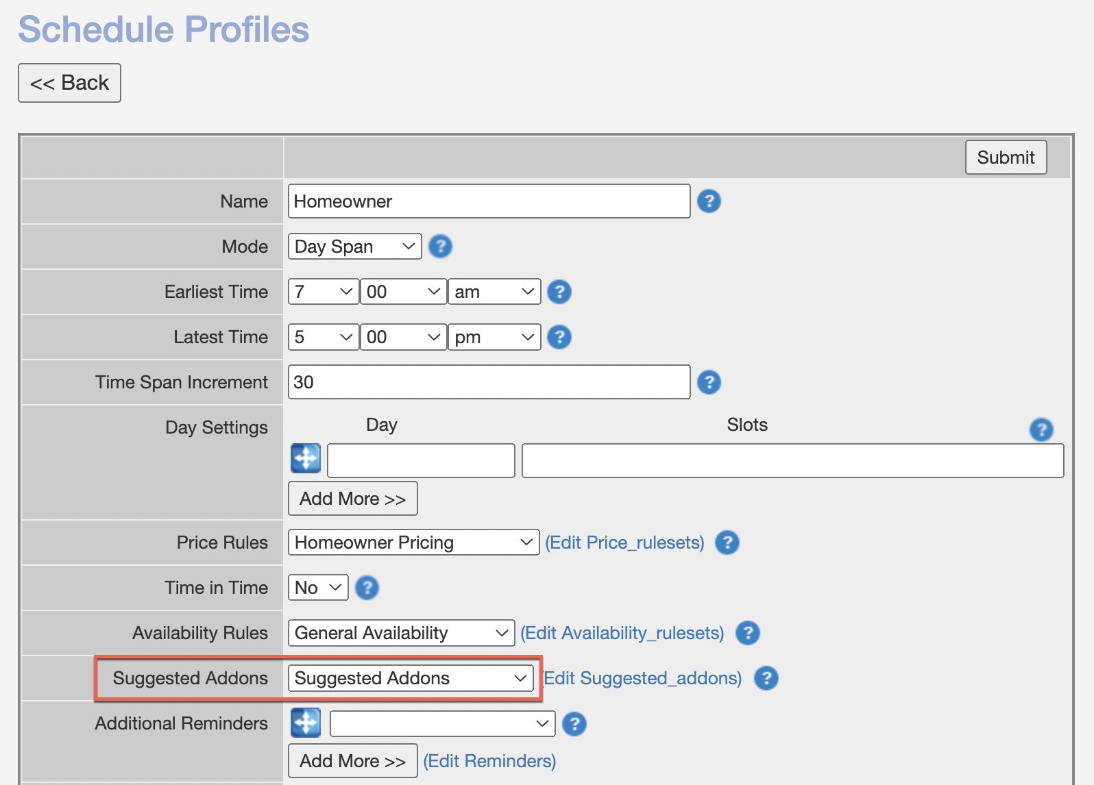Open the Mode dropdown showing Day Span
Screen dimensions: 1094x785
[354, 247]
